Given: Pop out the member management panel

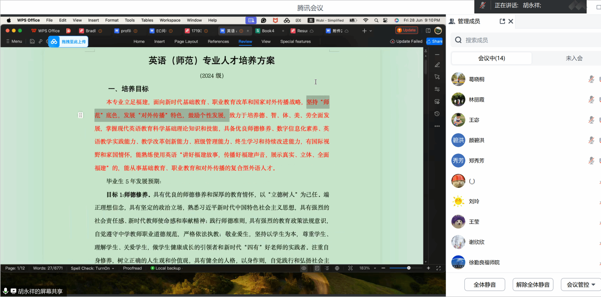Looking at the screenshot, I should (x=502, y=21).
